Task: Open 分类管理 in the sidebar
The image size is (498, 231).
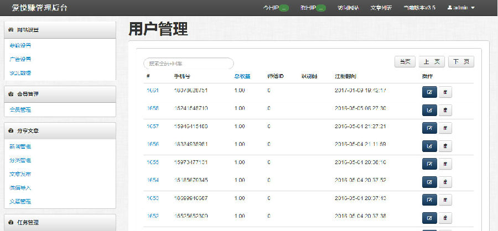Action: pos(20,160)
